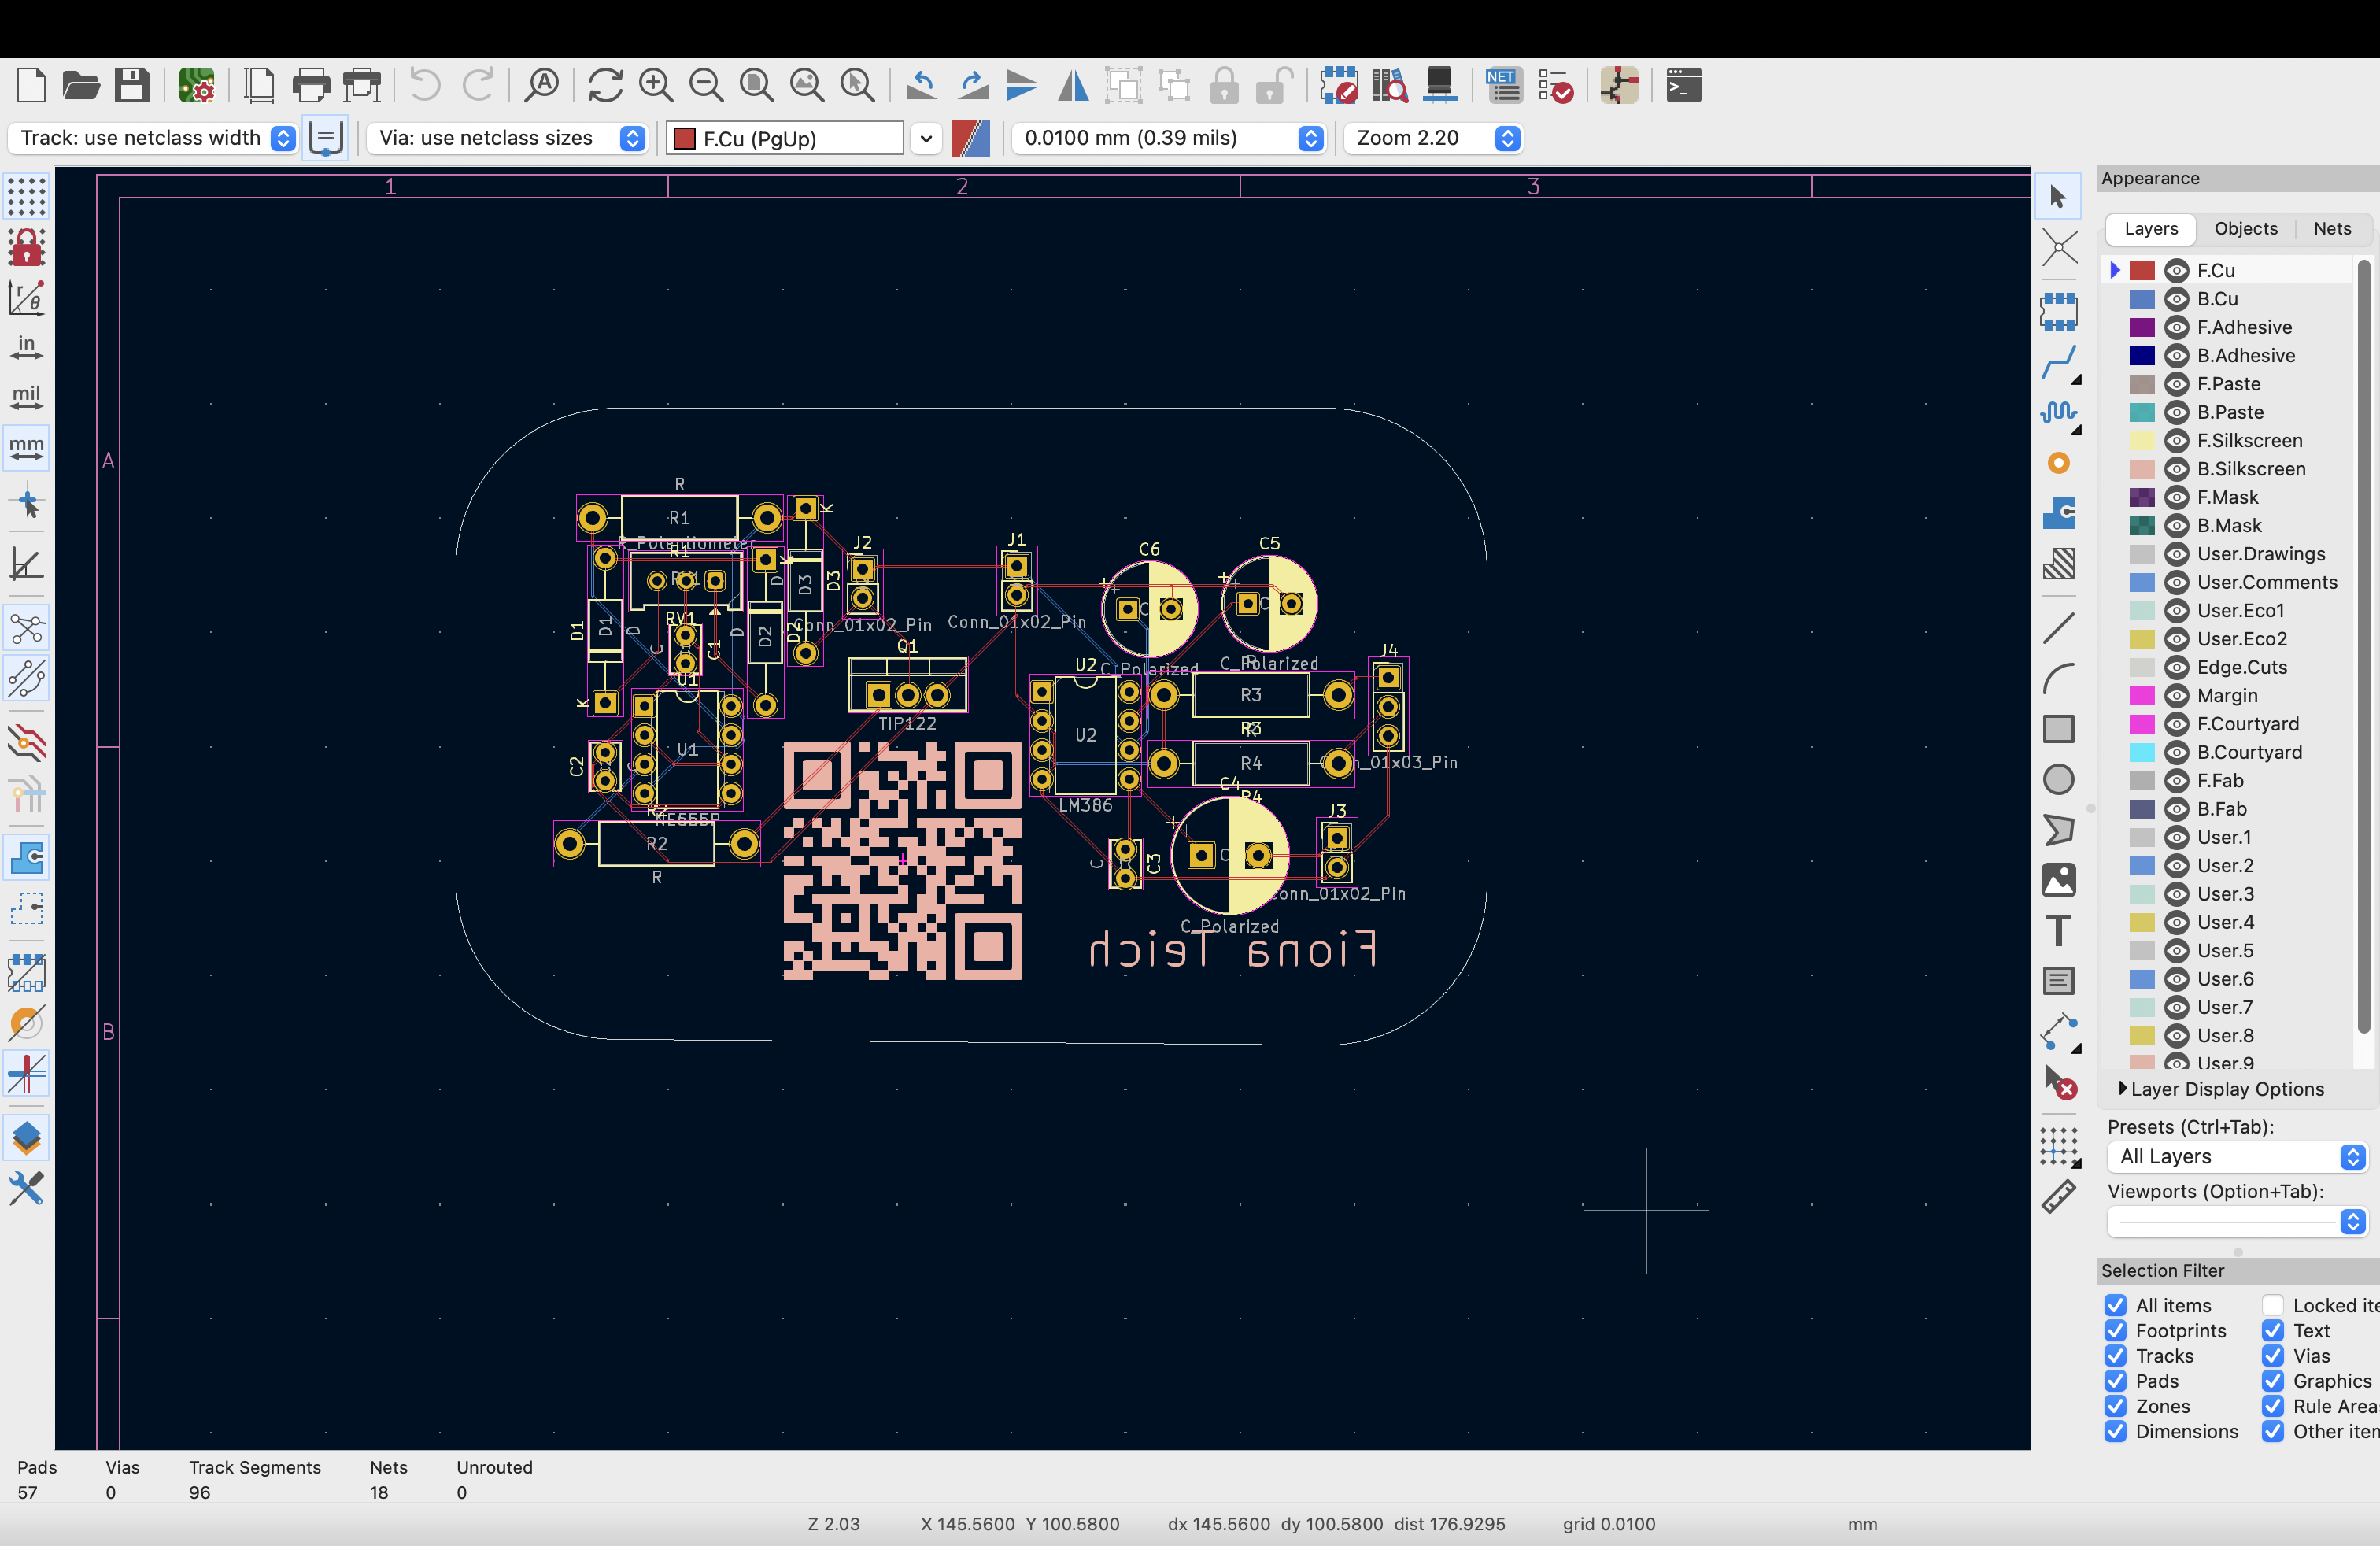
Task: Select the Draw Line tool
Action: [x=2058, y=628]
